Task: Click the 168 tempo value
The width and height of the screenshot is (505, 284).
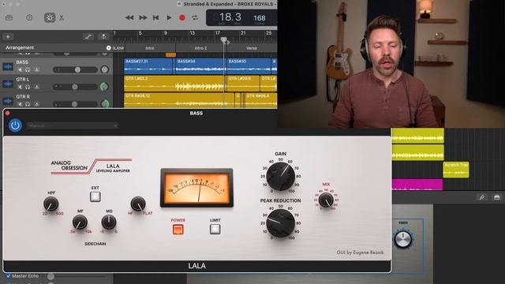Action: (260, 18)
